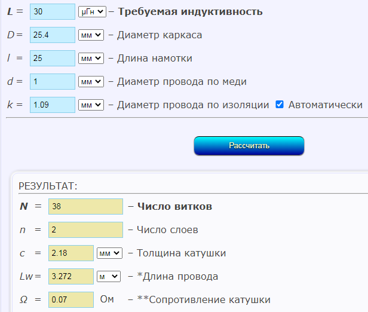Open the insulated wire diameter unit dropdown
Viewport: 368px width, 312px height.
91,105
